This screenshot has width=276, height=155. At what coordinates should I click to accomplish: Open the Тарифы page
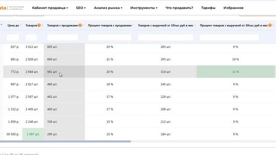point(208,8)
